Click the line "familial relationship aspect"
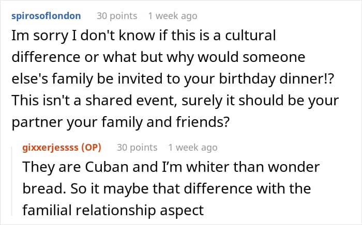The image size is (362, 225). point(114,209)
